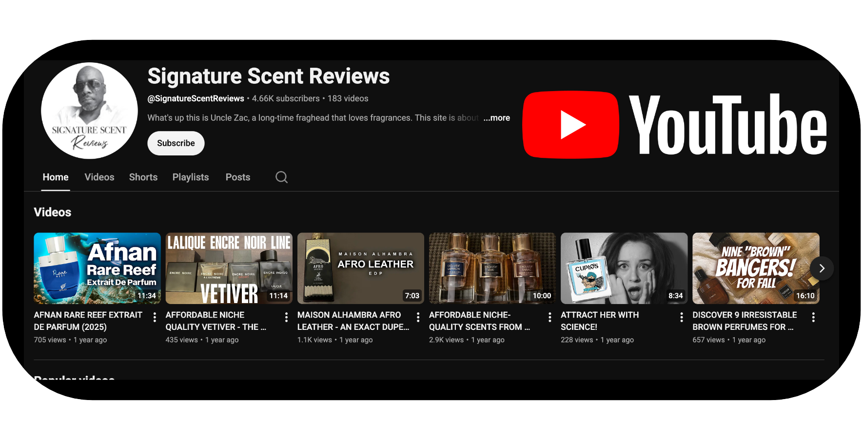Open options menu for Brown Perfumes video
Image resolution: width=863 pixels, height=440 pixels.
pos(813,317)
